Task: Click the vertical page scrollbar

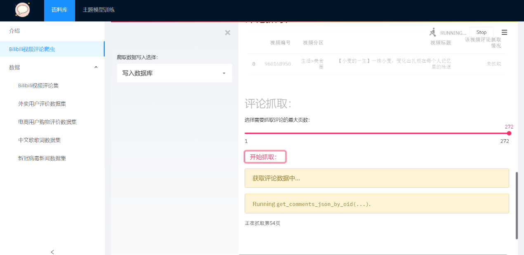Action: pyautogui.click(x=517, y=206)
